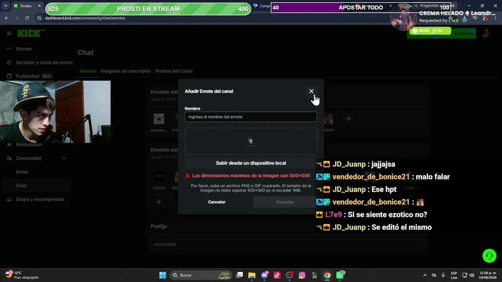Open Instagram from the taskbar

coord(302,275)
